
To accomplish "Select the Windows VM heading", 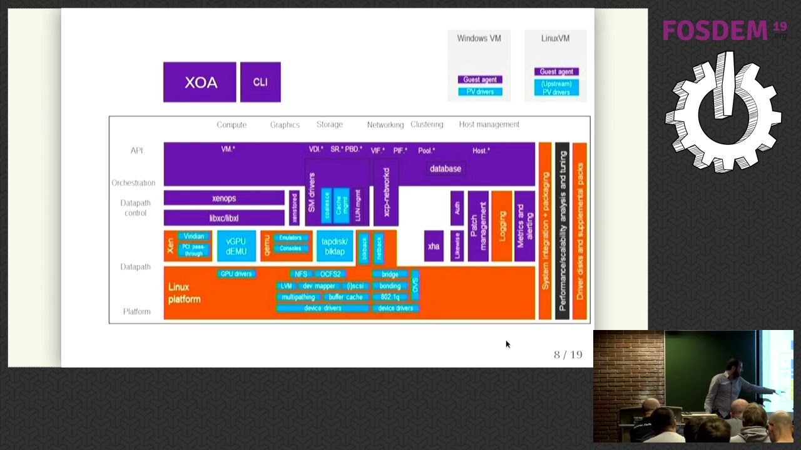I will 479,38.
